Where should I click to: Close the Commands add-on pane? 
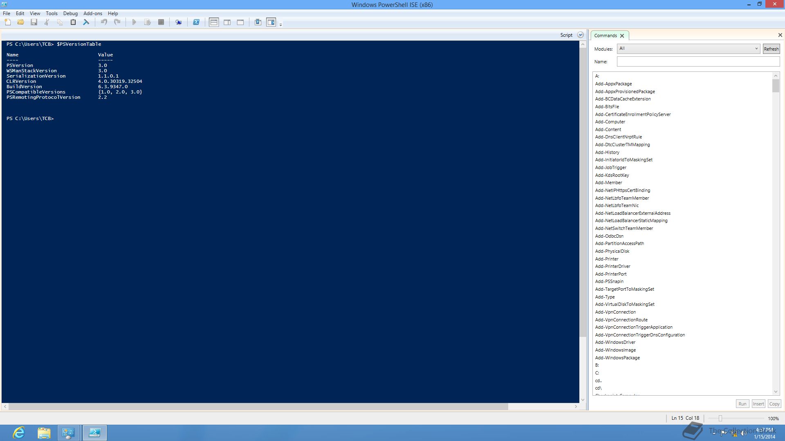pos(780,35)
